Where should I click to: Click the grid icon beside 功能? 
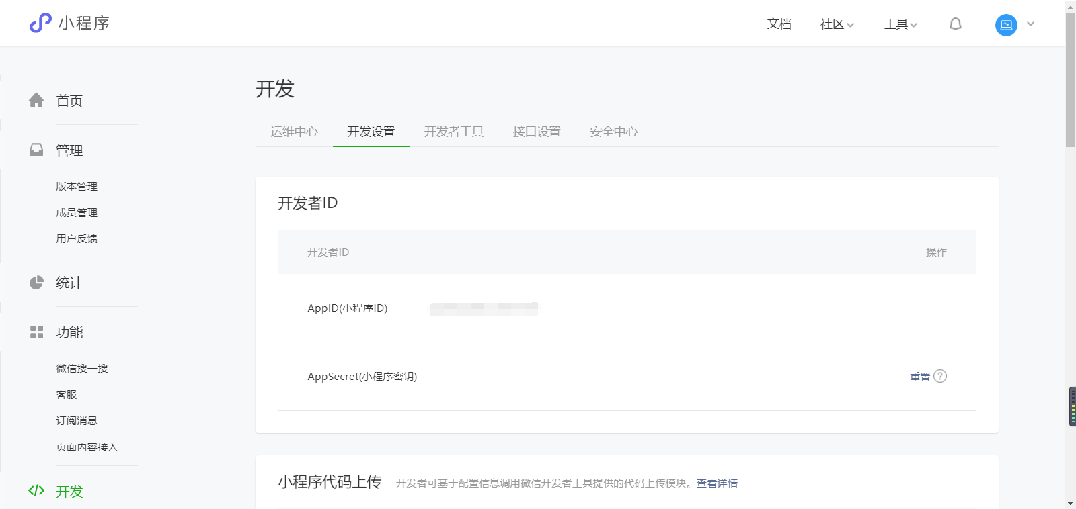coord(36,332)
